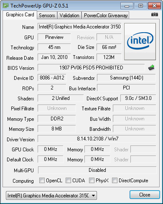Screen dimensions: 163x204
Task: Click the Memory Type field DDR2
Action: tap(57, 119)
